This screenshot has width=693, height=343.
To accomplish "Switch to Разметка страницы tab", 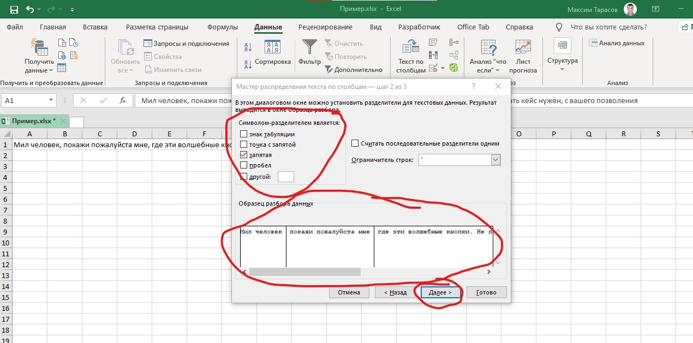I will (157, 27).
